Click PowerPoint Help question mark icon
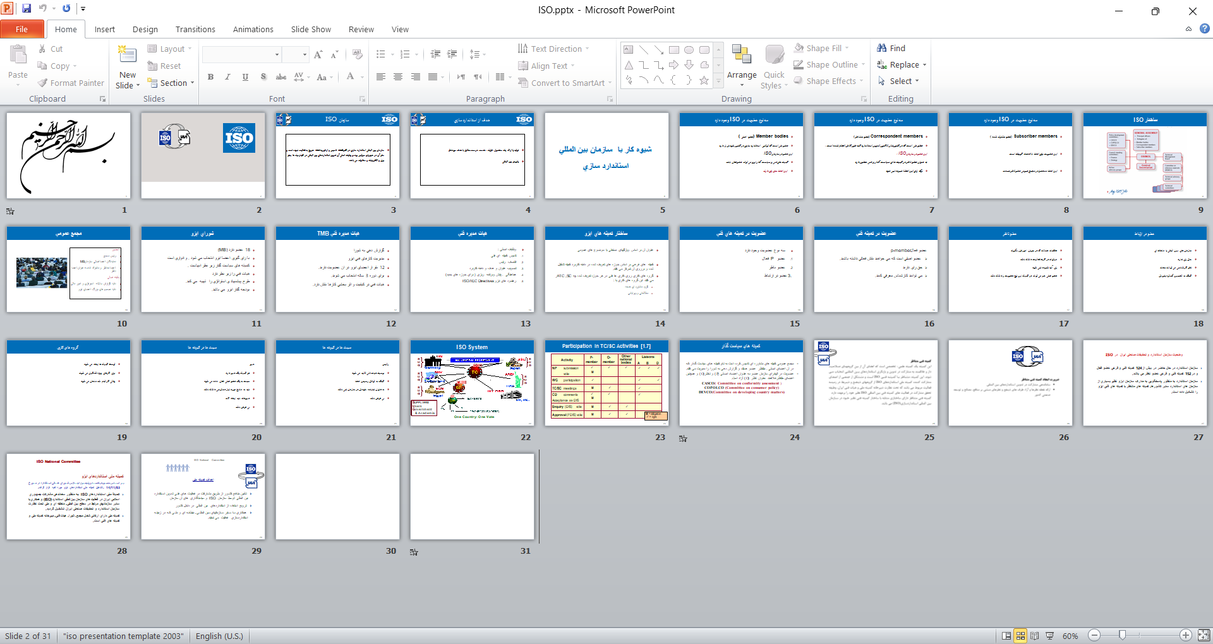Screen dimensions: 1213x644 click(x=1205, y=28)
